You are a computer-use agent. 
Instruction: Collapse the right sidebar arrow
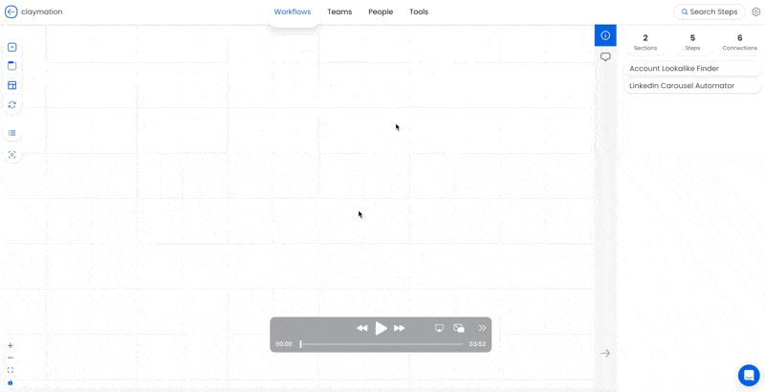click(x=605, y=354)
